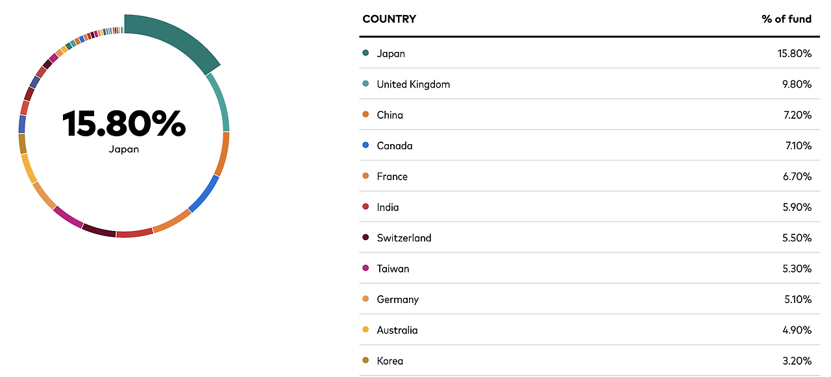Image resolution: width=831 pixels, height=377 pixels.
Task: Select the United Kingdom table row
Action: (x=589, y=84)
